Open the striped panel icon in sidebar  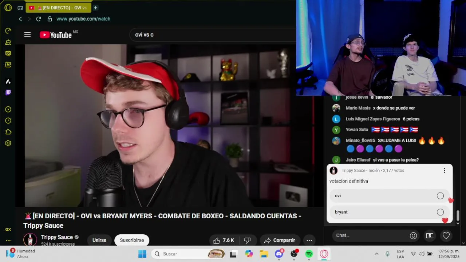click(x=8, y=53)
